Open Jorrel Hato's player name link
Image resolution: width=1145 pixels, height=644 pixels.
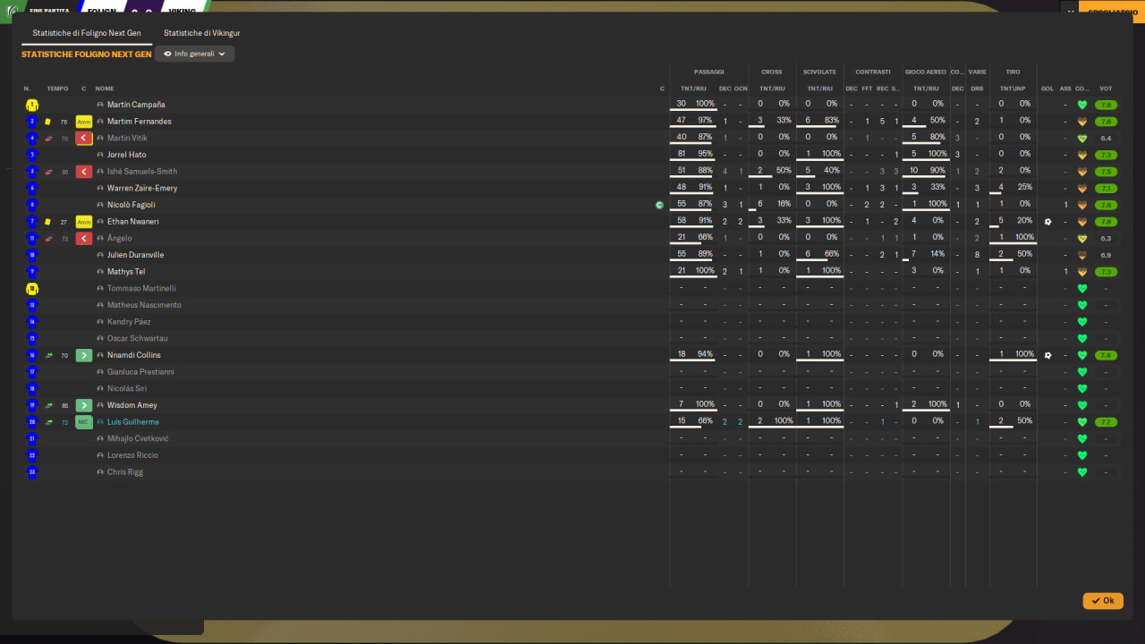pos(127,155)
